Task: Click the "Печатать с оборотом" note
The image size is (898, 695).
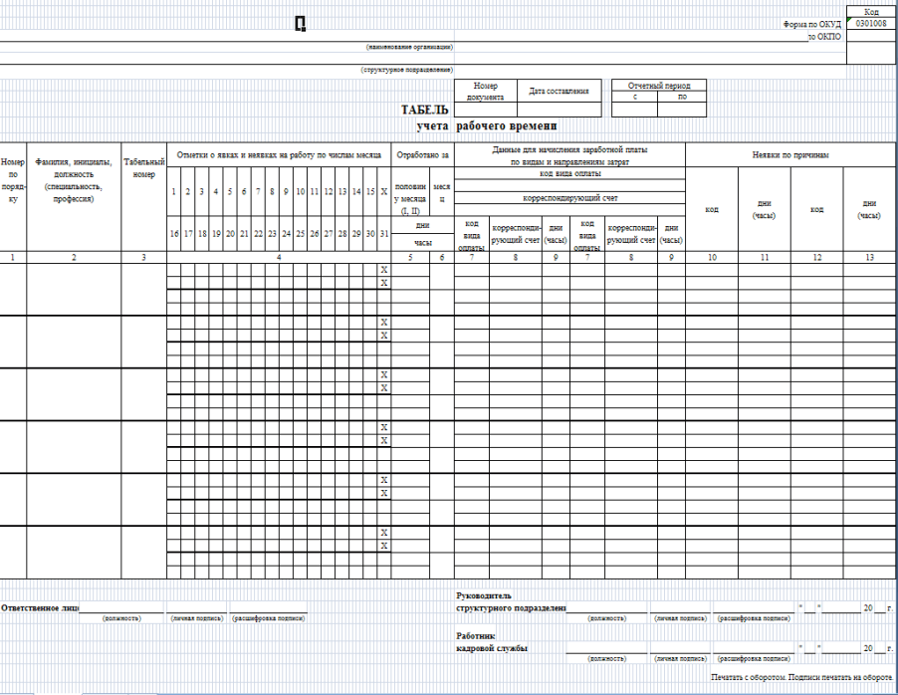Action: pyautogui.click(x=801, y=677)
